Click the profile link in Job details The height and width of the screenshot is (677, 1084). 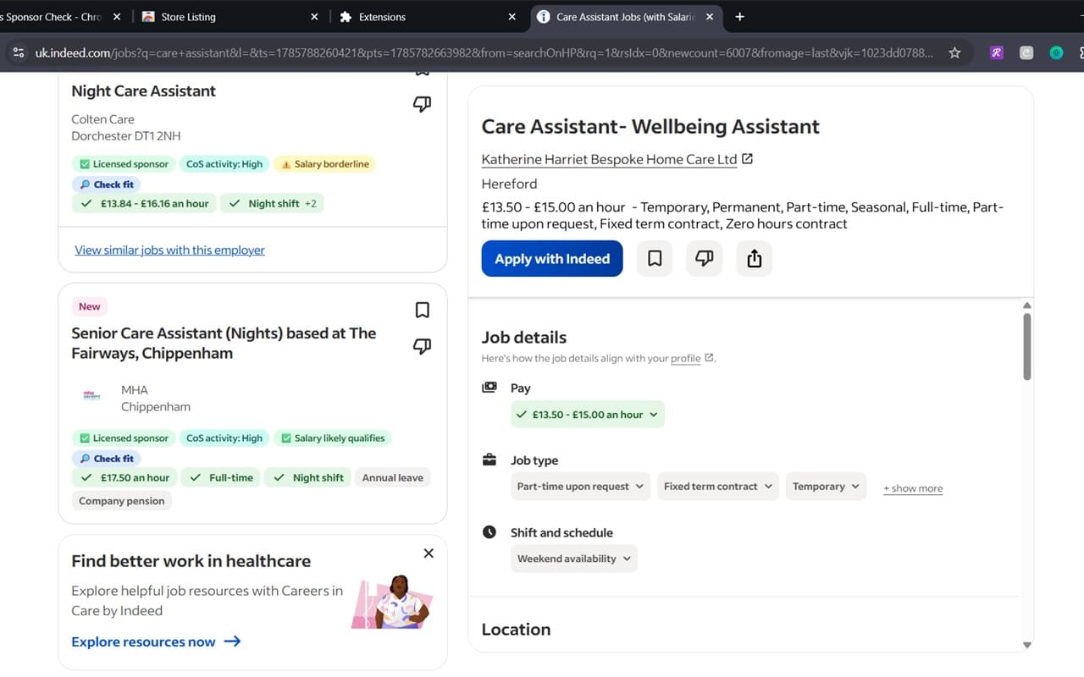(x=685, y=358)
